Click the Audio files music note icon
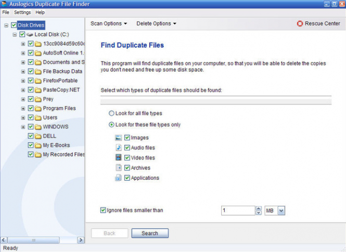 (x=118, y=148)
